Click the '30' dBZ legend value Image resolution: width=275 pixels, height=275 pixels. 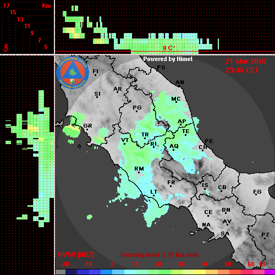[181, 264]
